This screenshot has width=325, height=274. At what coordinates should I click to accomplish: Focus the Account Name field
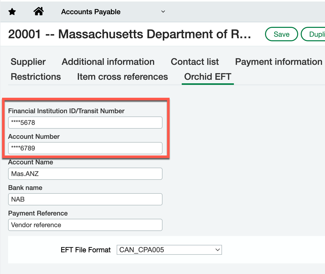pyautogui.click(x=85, y=174)
